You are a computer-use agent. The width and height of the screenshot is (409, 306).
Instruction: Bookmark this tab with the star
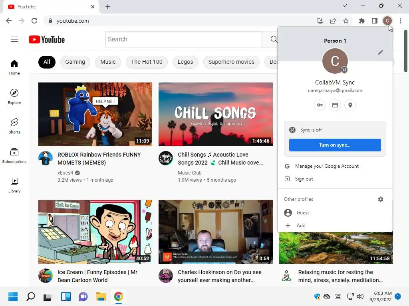[346, 21]
